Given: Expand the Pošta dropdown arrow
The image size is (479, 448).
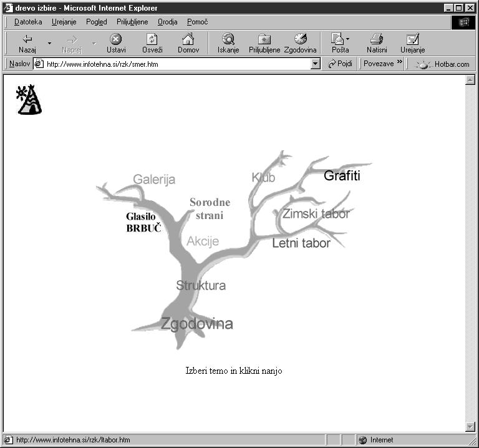Looking at the screenshot, I should 347,39.
